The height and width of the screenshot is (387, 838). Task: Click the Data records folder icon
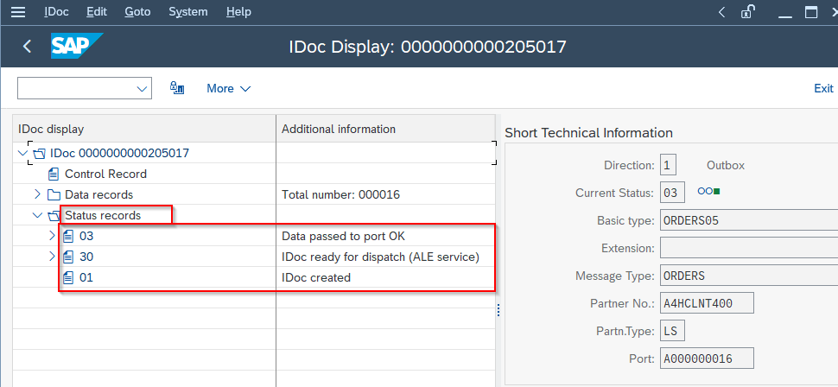54,194
